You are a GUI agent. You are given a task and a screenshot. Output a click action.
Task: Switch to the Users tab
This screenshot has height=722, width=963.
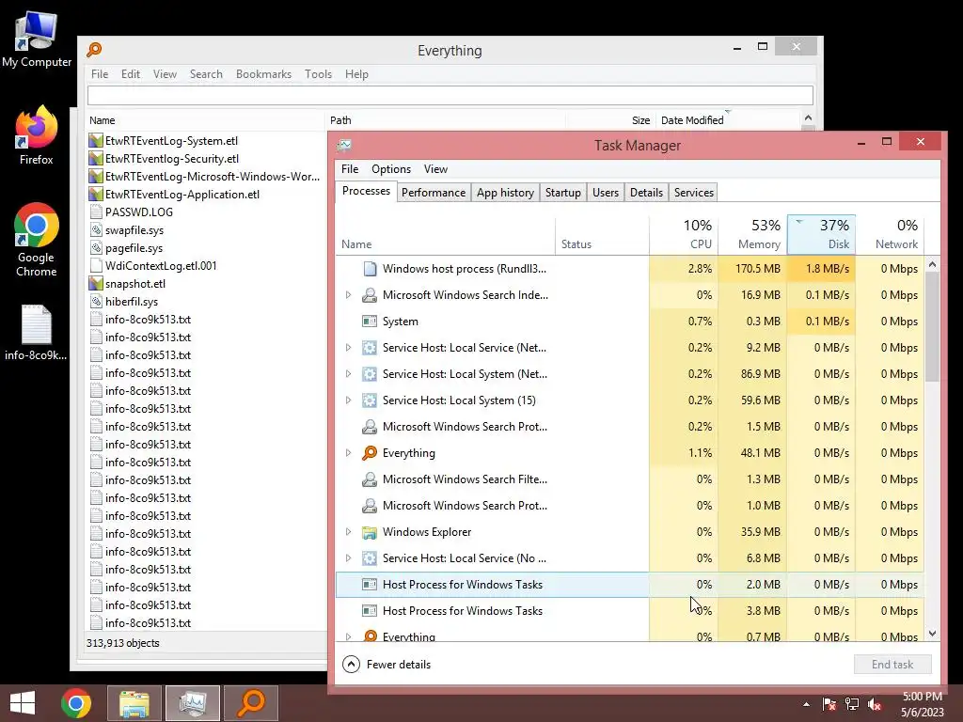click(x=606, y=193)
